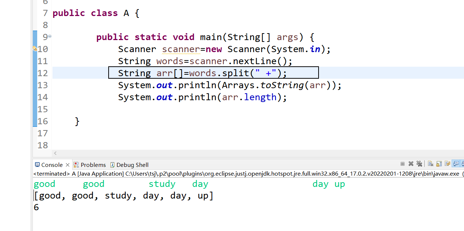Click the Debug Shell tab icon
464x231 pixels.
pos(112,165)
